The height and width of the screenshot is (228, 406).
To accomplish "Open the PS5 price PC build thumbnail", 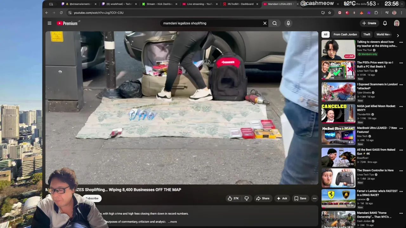I will tap(338, 70).
